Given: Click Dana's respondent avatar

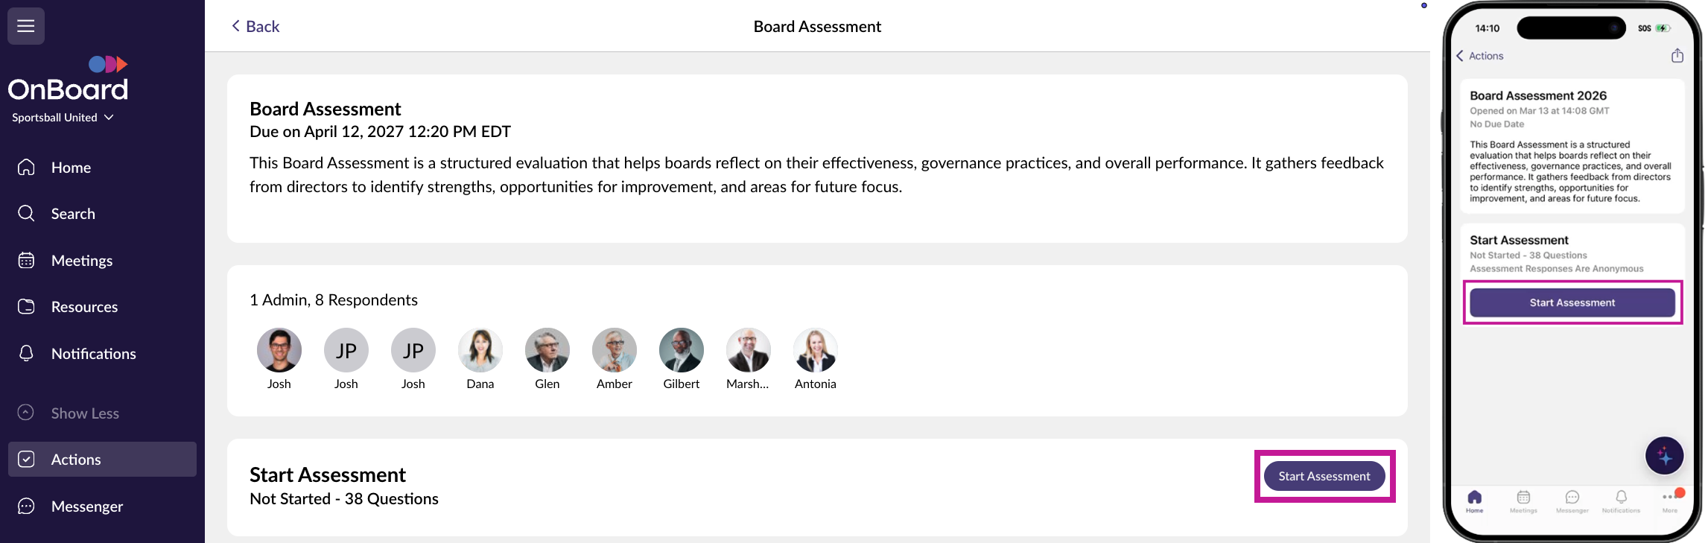Looking at the screenshot, I should click(480, 351).
